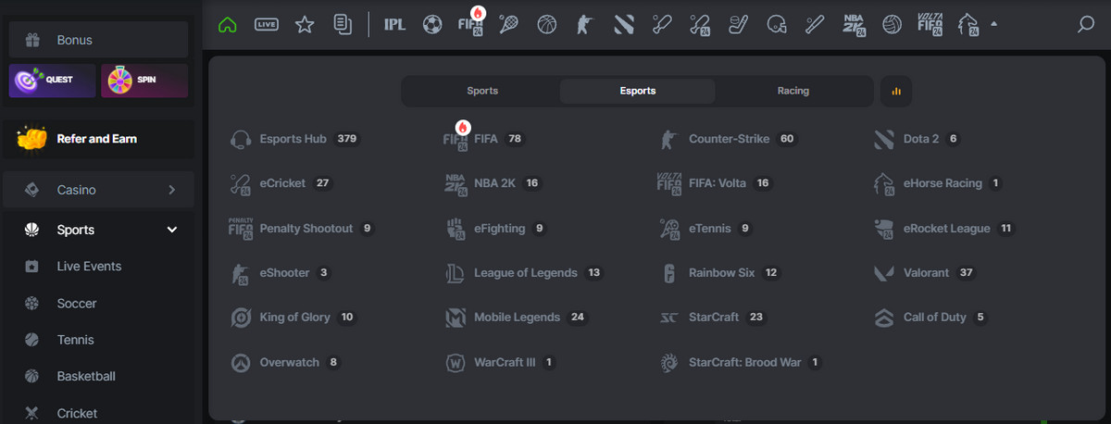This screenshot has height=424, width=1111.
Task: Go to Live Events in sidebar
Action: (x=89, y=267)
